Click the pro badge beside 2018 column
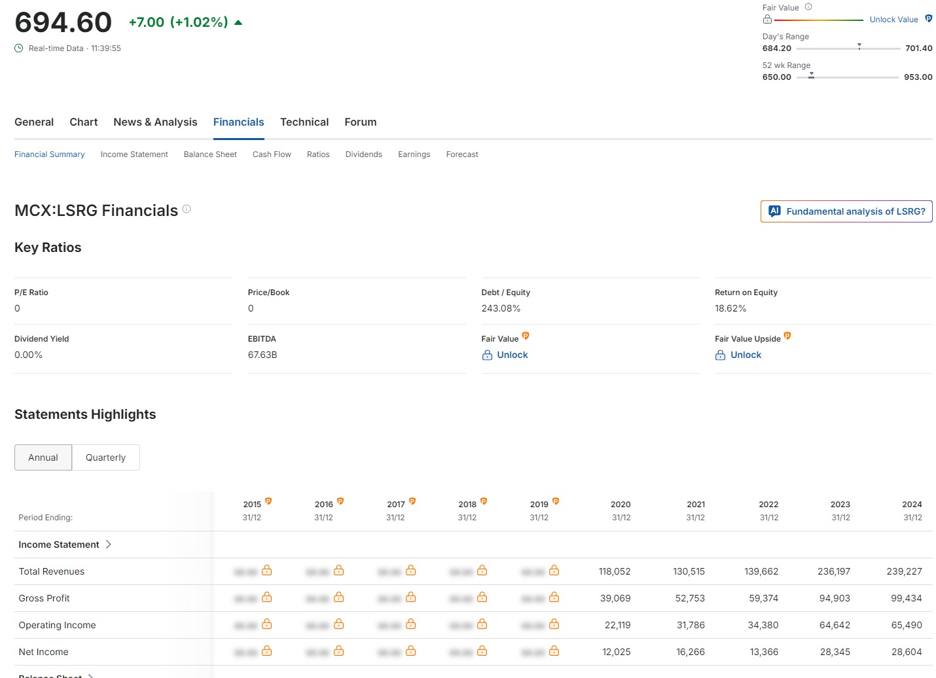Image resolution: width=936 pixels, height=678 pixels. [x=484, y=501]
